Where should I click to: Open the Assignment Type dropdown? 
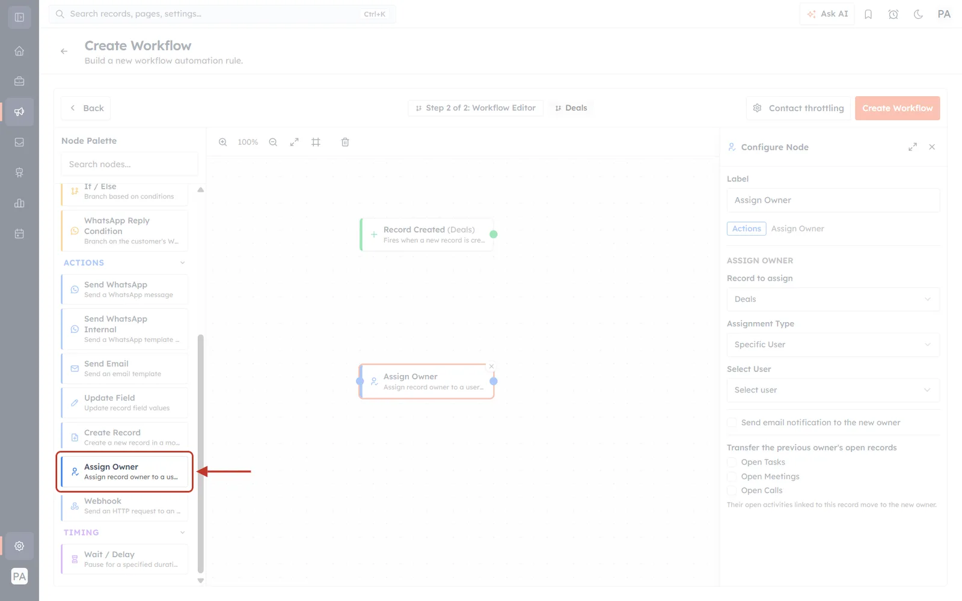[833, 345]
